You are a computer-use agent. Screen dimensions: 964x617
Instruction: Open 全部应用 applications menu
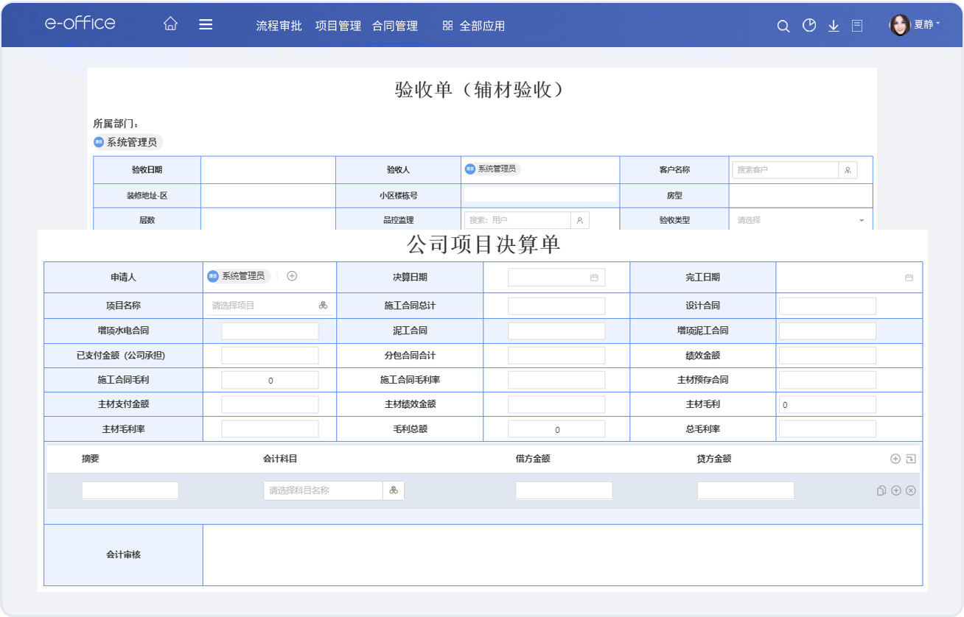474,26
